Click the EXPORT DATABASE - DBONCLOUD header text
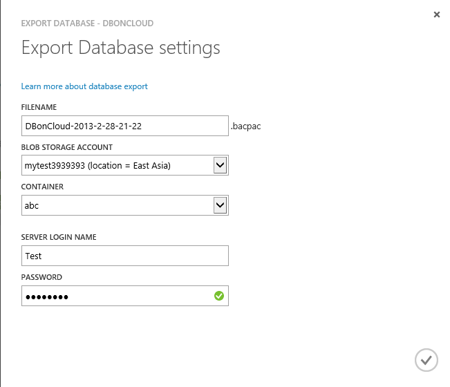Viewport: 450px width, 387px height. 87,23
